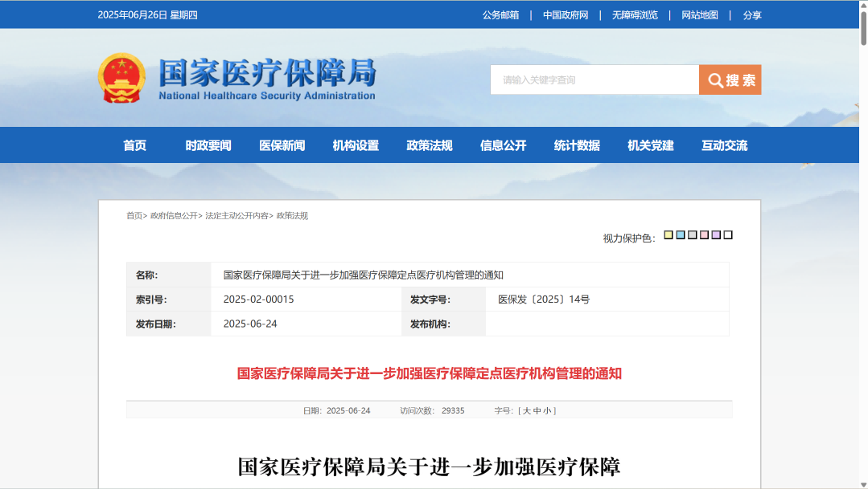
Task: Click the scrollbar down arrow
Action: (862, 482)
